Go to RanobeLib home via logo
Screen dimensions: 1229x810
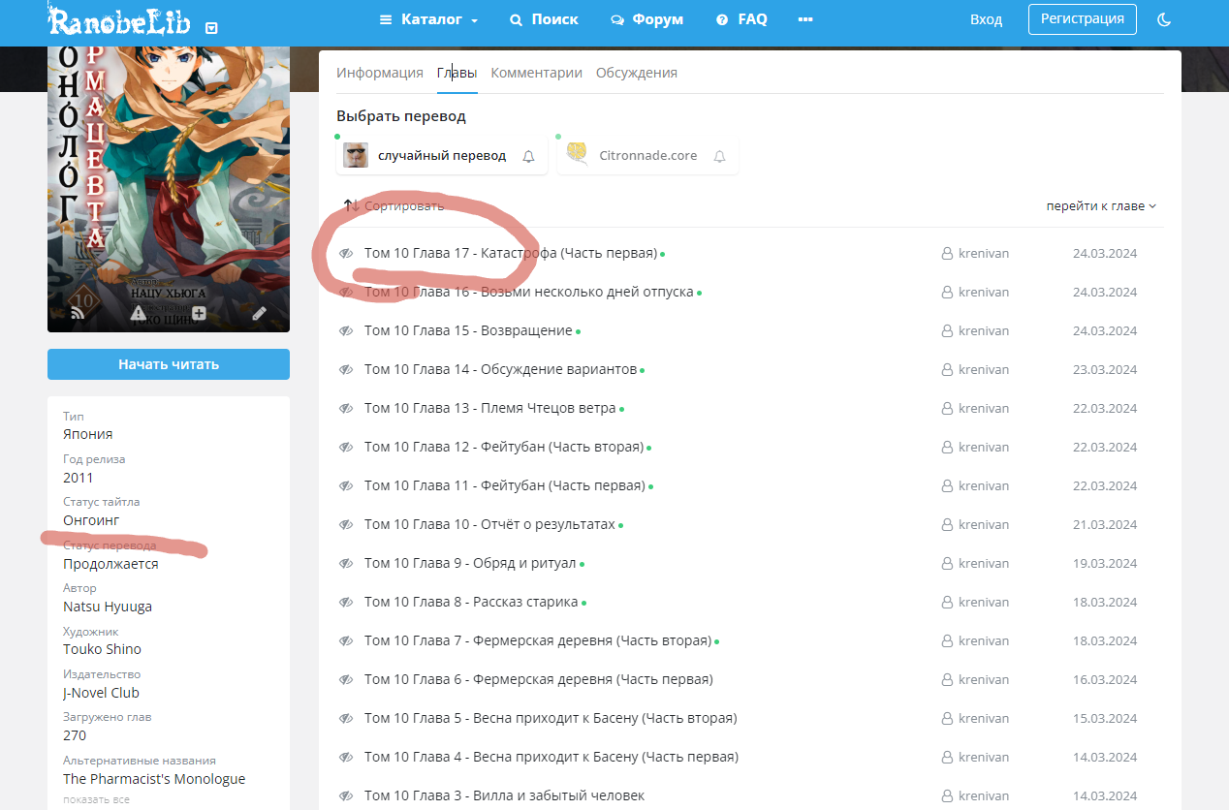point(120,19)
